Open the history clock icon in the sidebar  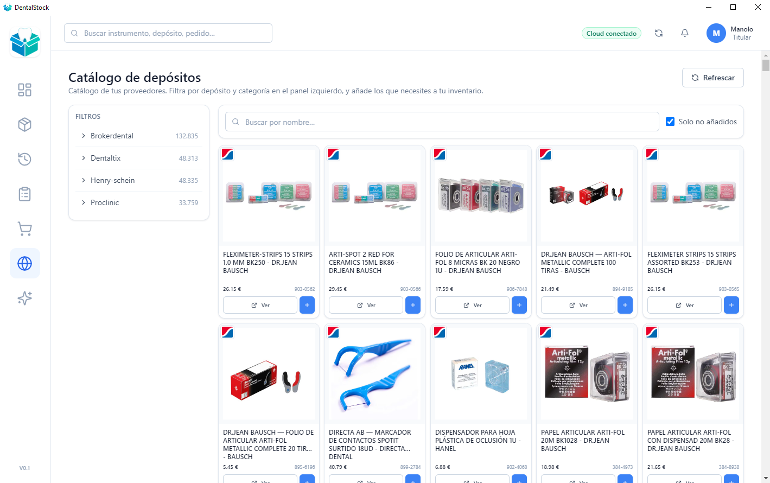point(25,159)
